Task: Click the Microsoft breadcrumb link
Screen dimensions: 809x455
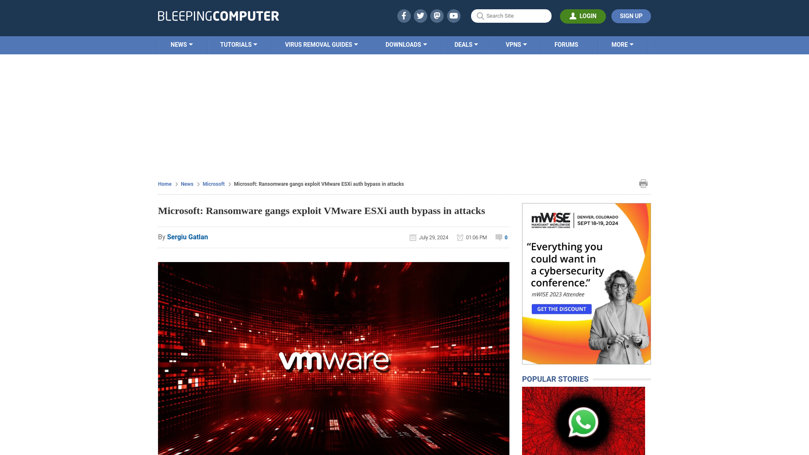Action: click(213, 183)
